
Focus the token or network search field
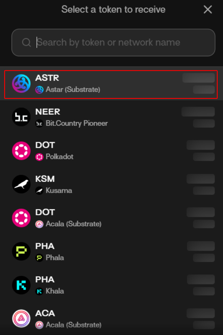[117, 42]
